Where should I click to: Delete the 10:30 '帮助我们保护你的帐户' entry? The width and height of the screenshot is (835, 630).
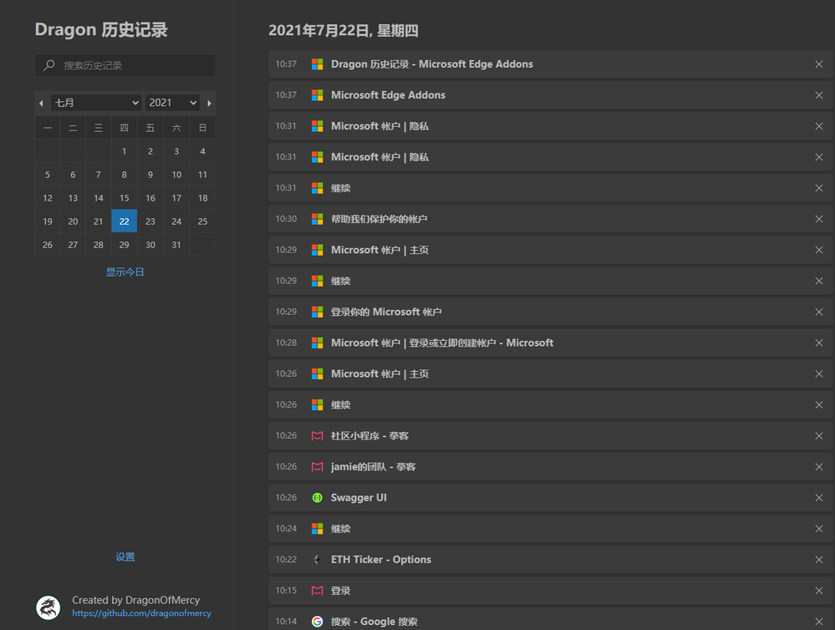(x=818, y=219)
